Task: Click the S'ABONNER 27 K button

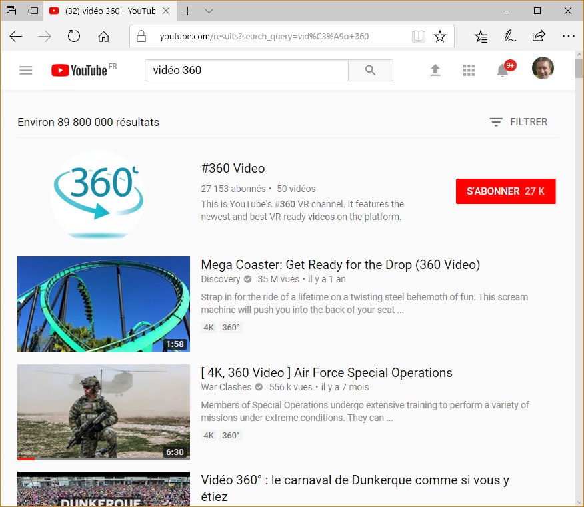Action: coord(505,191)
